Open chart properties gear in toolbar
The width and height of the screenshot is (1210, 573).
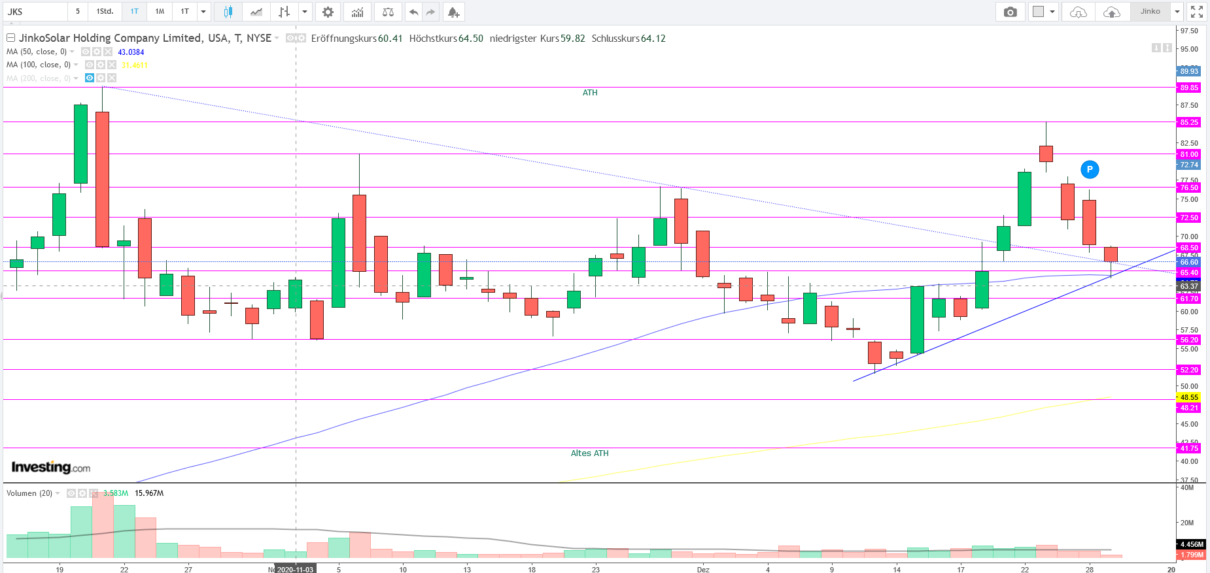(x=328, y=12)
